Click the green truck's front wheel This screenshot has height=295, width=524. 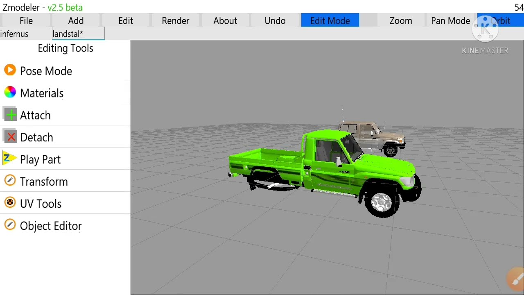pos(382,202)
